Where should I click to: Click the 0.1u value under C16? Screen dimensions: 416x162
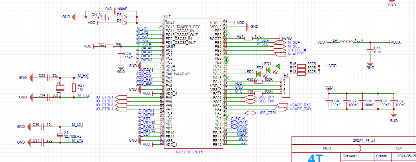377,52
